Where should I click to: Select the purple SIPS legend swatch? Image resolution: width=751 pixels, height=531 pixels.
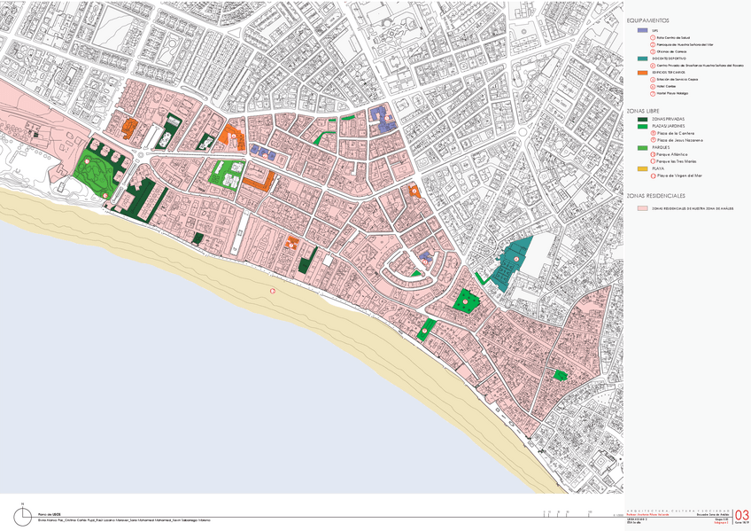[x=642, y=29]
